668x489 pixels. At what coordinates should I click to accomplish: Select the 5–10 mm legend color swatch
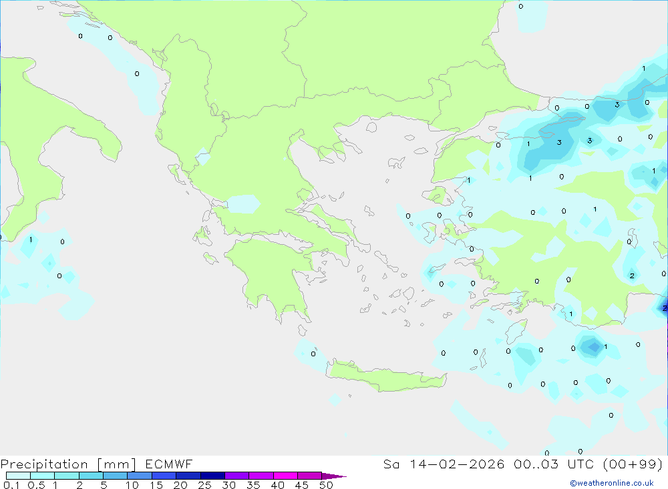coord(116,476)
